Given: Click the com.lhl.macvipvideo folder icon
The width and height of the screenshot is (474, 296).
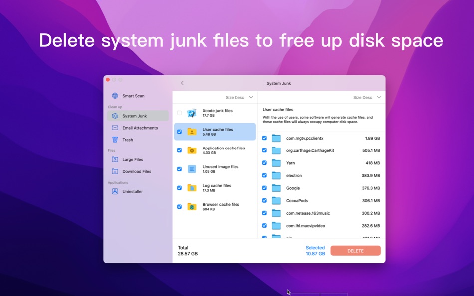Looking at the screenshot, I should [276, 226].
